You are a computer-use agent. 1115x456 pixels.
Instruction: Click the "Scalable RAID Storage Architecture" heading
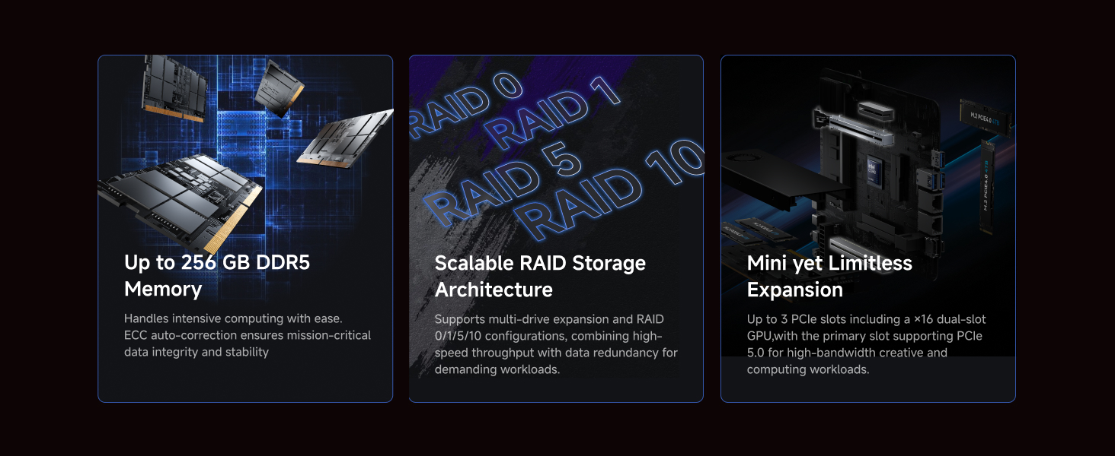pos(540,276)
